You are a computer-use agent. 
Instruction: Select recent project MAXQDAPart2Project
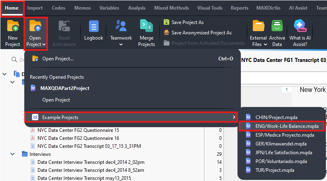click(65, 88)
